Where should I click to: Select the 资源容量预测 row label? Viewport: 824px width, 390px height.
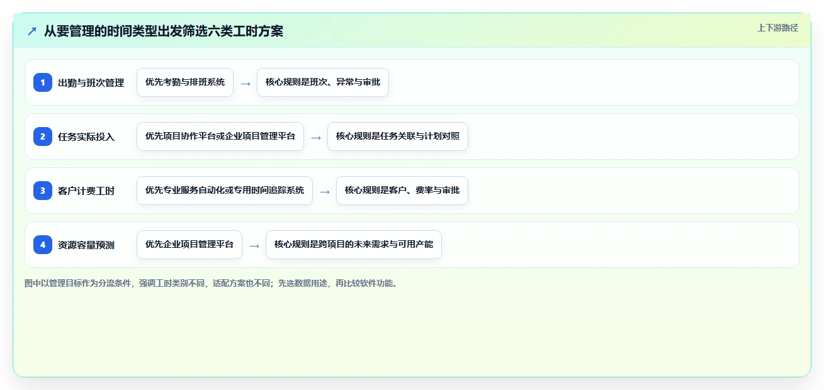tap(86, 245)
